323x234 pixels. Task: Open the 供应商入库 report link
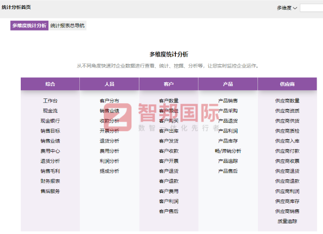287,141
